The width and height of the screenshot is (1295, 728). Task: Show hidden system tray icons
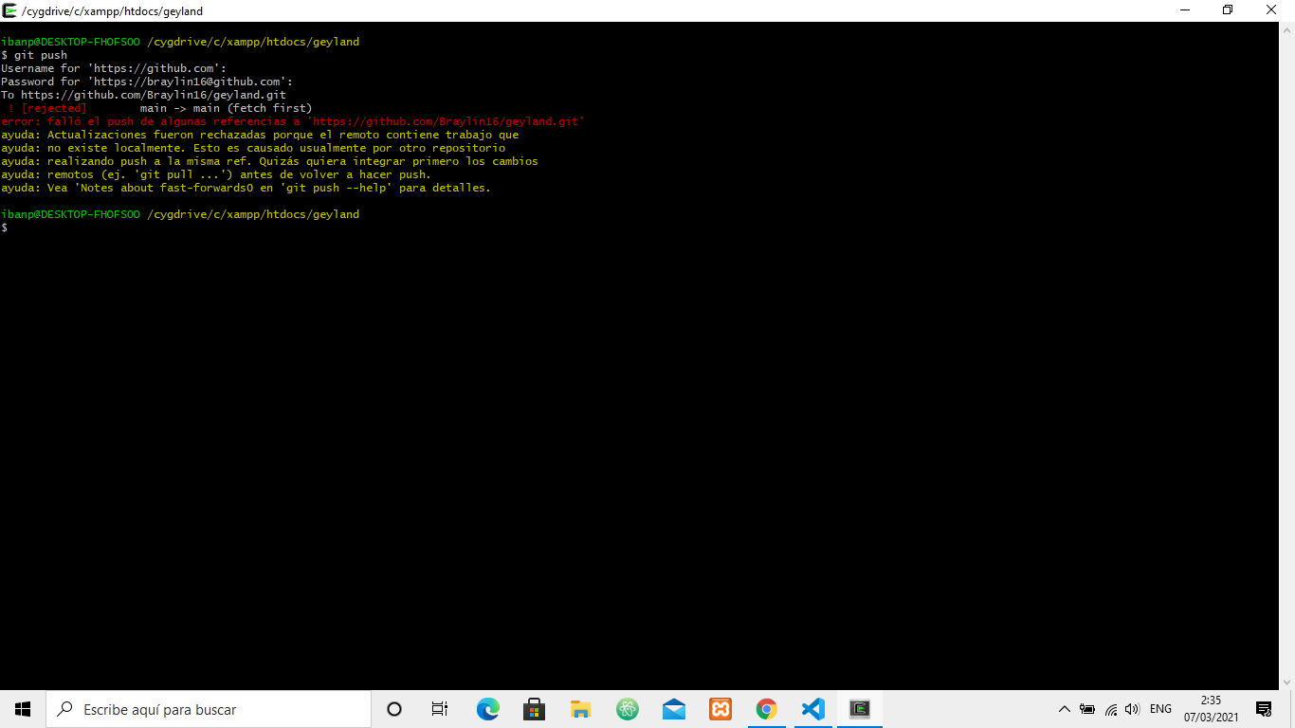coord(1064,709)
